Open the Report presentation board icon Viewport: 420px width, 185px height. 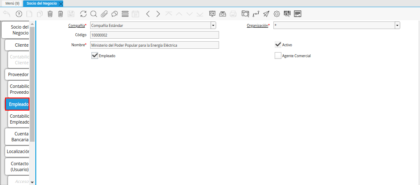pos(212,14)
